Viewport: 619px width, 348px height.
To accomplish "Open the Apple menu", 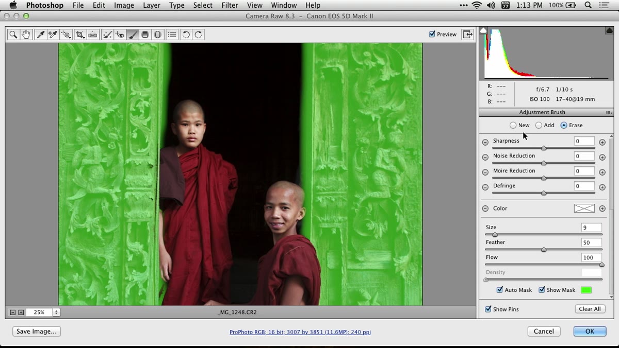I will [x=13, y=5].
